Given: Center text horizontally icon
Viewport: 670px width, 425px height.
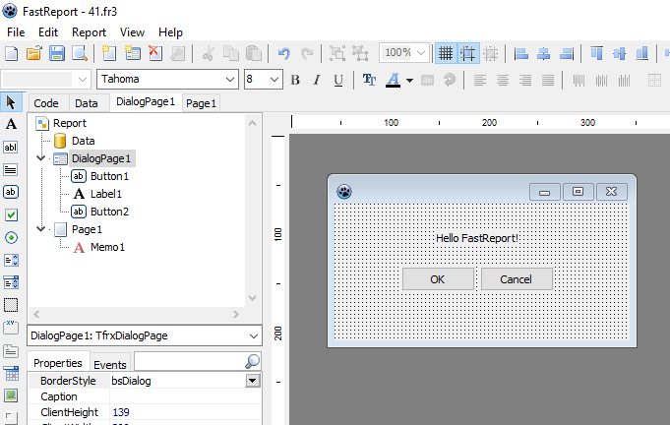Looking at the screenshot, I should (x=503, y=80).
